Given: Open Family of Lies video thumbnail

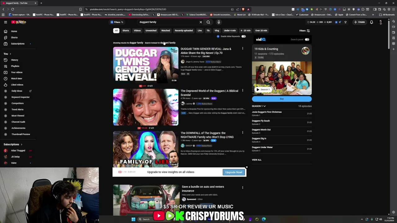Looking at the screenshot, I should [x=146, y=149].
